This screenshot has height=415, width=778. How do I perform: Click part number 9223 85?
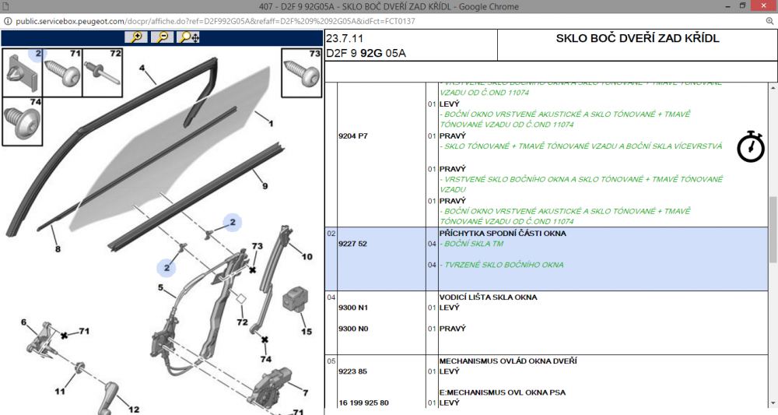352,371
